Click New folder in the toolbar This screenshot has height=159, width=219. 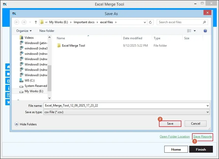coord(47,31)
